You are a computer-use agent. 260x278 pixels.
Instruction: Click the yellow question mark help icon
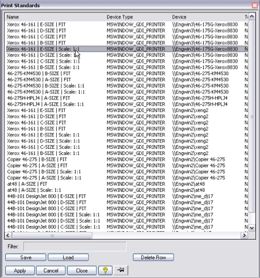106,270
